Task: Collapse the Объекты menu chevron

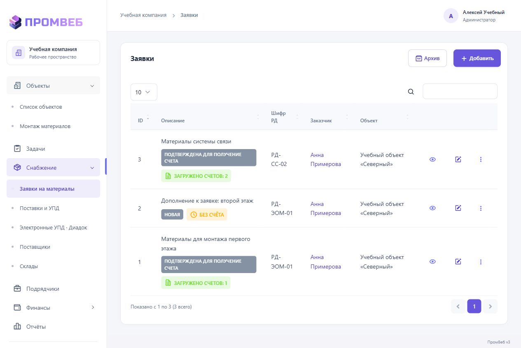Action: pyautogui.click(x=92, y=86)
